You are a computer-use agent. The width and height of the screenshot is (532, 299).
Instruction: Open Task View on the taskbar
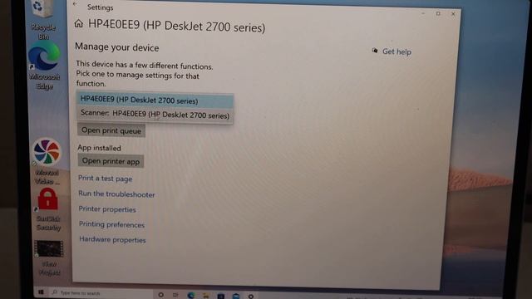click(175, 295)
